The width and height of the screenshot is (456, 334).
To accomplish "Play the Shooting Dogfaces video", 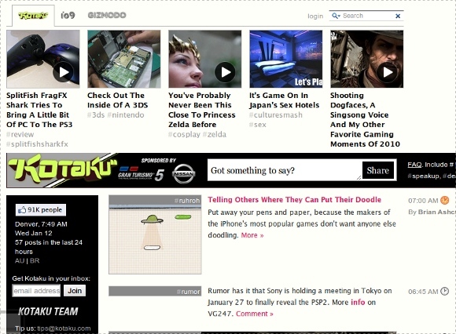I will [x=387, y=72].
